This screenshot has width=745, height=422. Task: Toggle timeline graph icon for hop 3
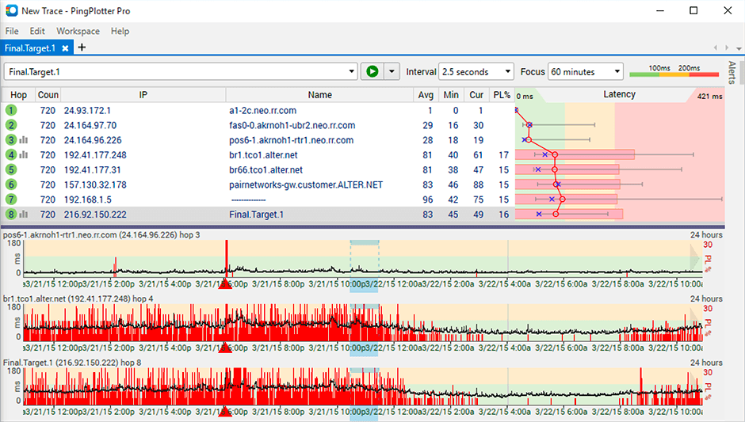click(x=24, y=140)
